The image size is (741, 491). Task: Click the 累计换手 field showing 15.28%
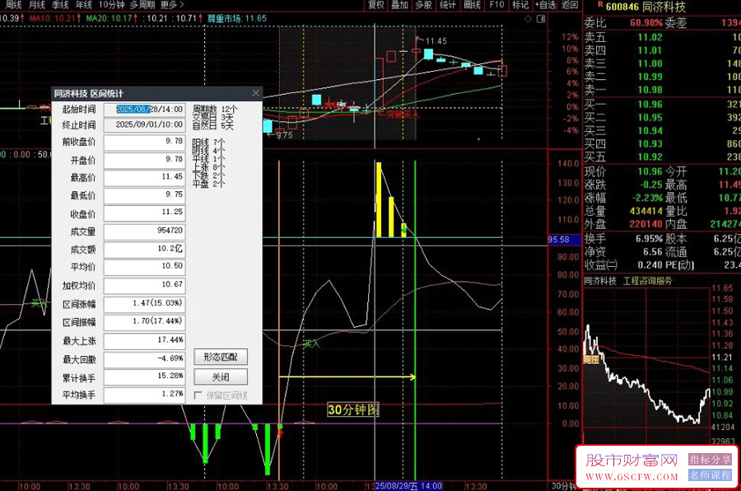(145, 377)
